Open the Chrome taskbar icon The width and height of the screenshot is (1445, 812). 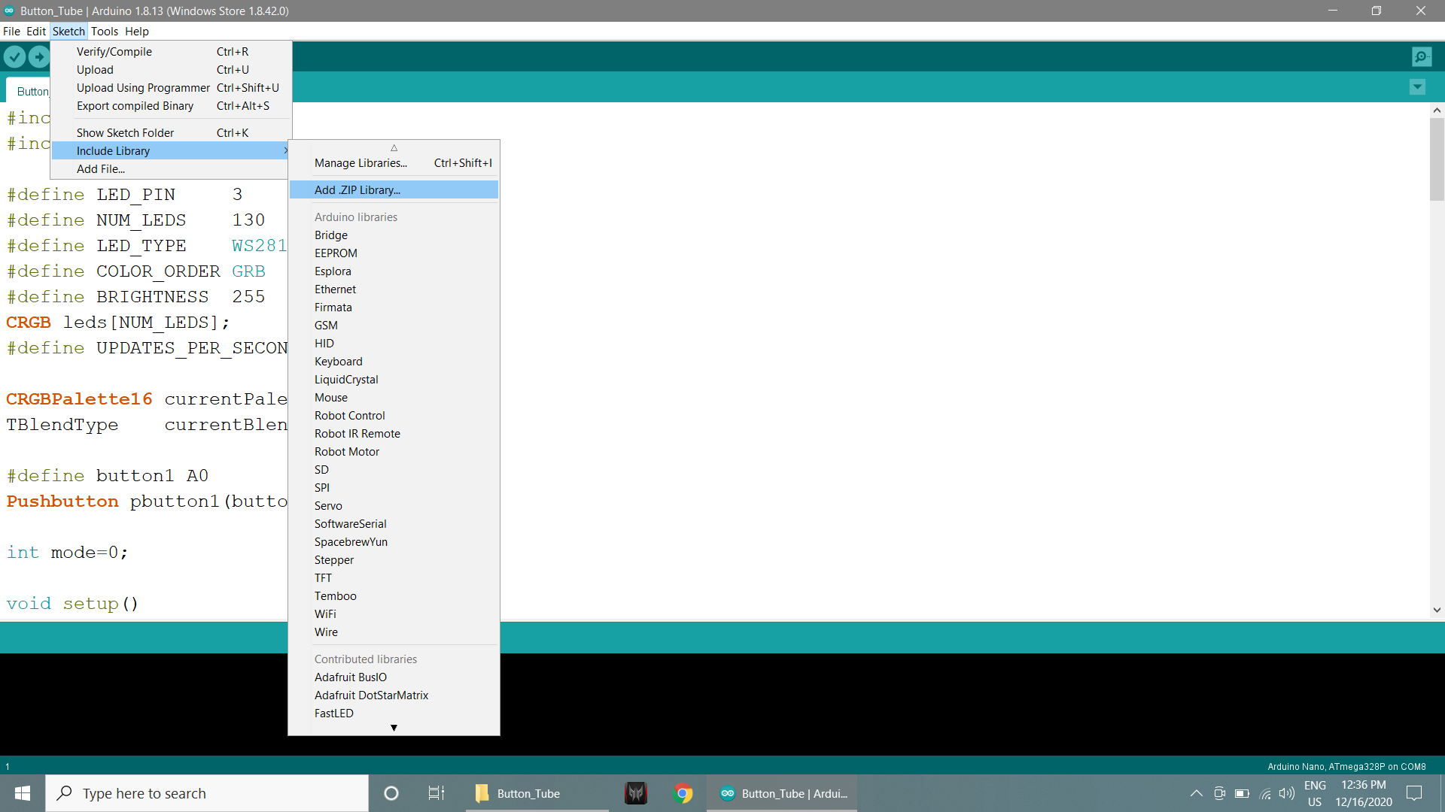[683, 793]
